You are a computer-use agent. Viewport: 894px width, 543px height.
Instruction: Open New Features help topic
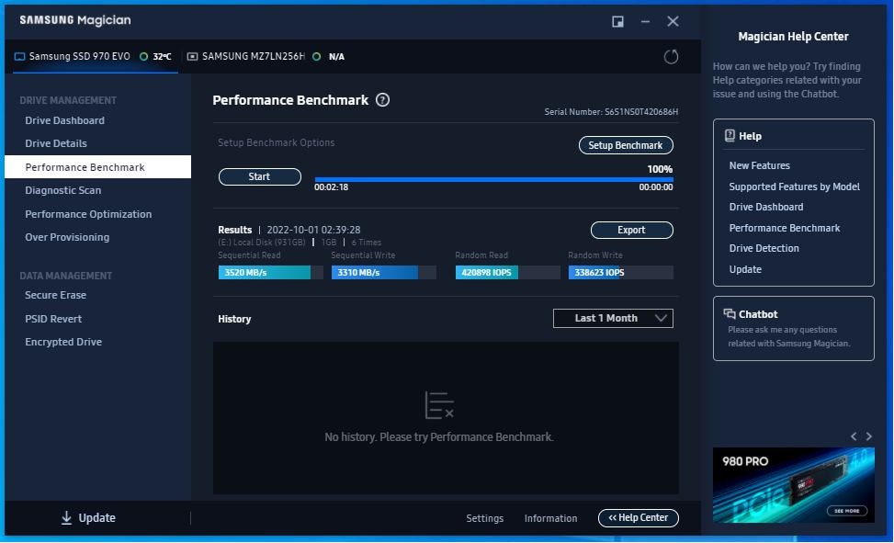pyautogui.click(x=760, y=165)
